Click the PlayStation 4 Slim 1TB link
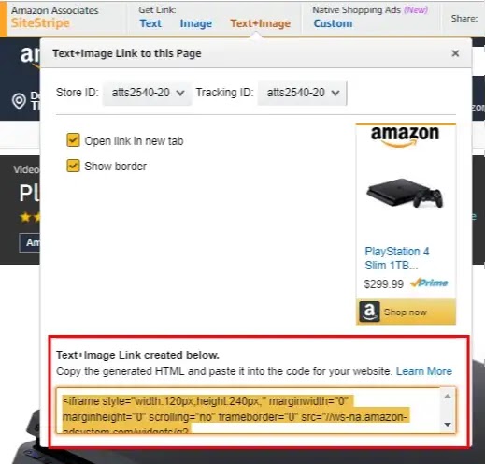The image size is (485, 464). (397, 258)
